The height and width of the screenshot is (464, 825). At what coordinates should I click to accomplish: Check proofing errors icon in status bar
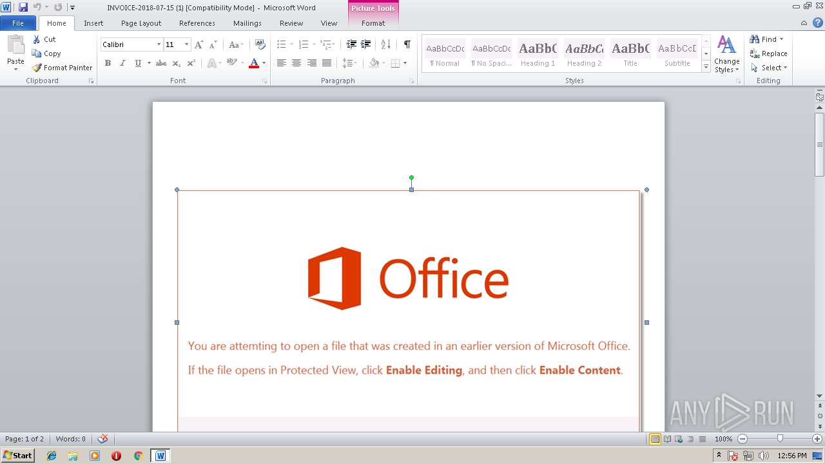pos(102,439)
